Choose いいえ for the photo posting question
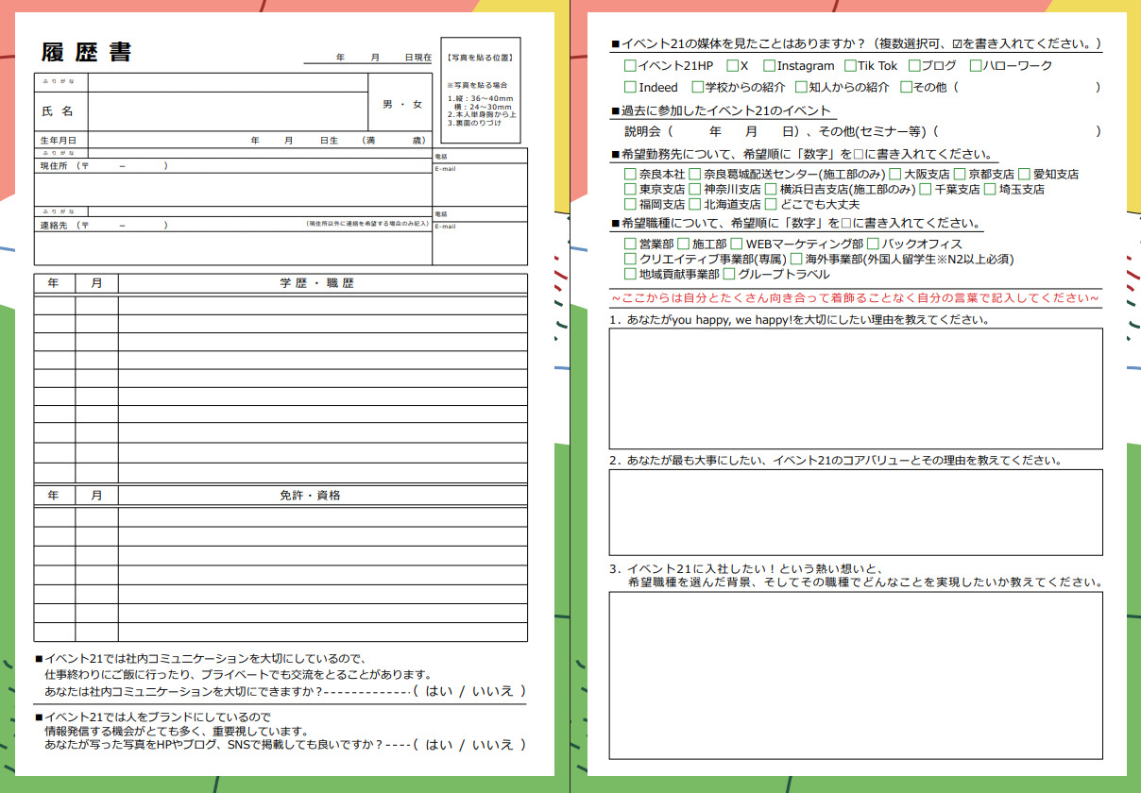 click(x=492, y=745)
